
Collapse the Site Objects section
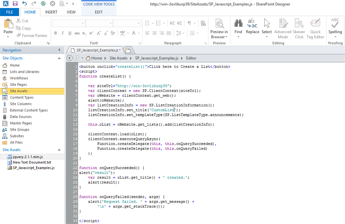click(59, 58)
